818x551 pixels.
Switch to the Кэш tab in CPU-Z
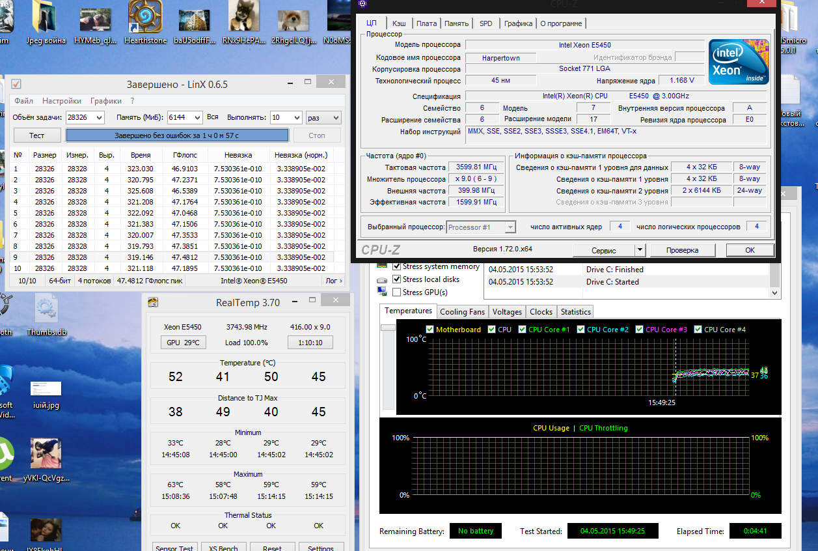tap(399, 23)
